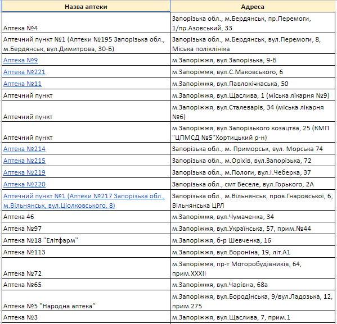Select the Адреса header cell
Viewport: 337px width, 324px height.
tap(253, 6)
